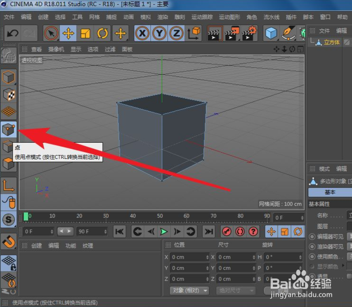Open the 文件 menu in menu bar
Viewport: 352px width, 307px height.
(9, 17)
